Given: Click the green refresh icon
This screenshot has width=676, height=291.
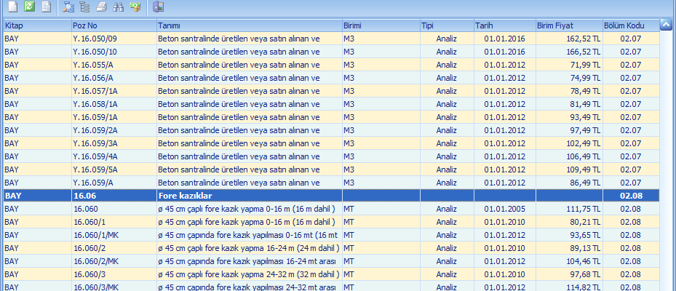Looking at the screenshot, I should click(29, 8).
